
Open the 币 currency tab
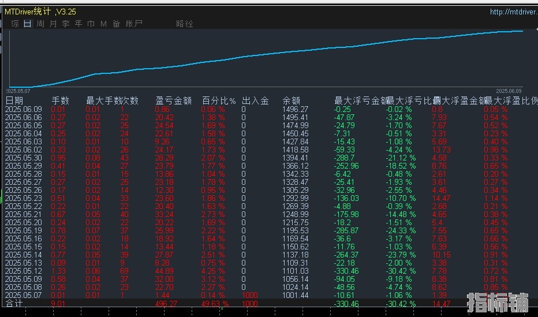[x=91, y=24]
